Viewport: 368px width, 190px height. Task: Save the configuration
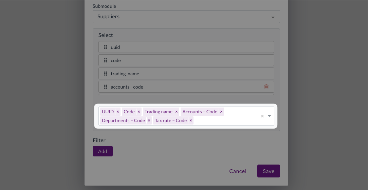click(269, 171)
